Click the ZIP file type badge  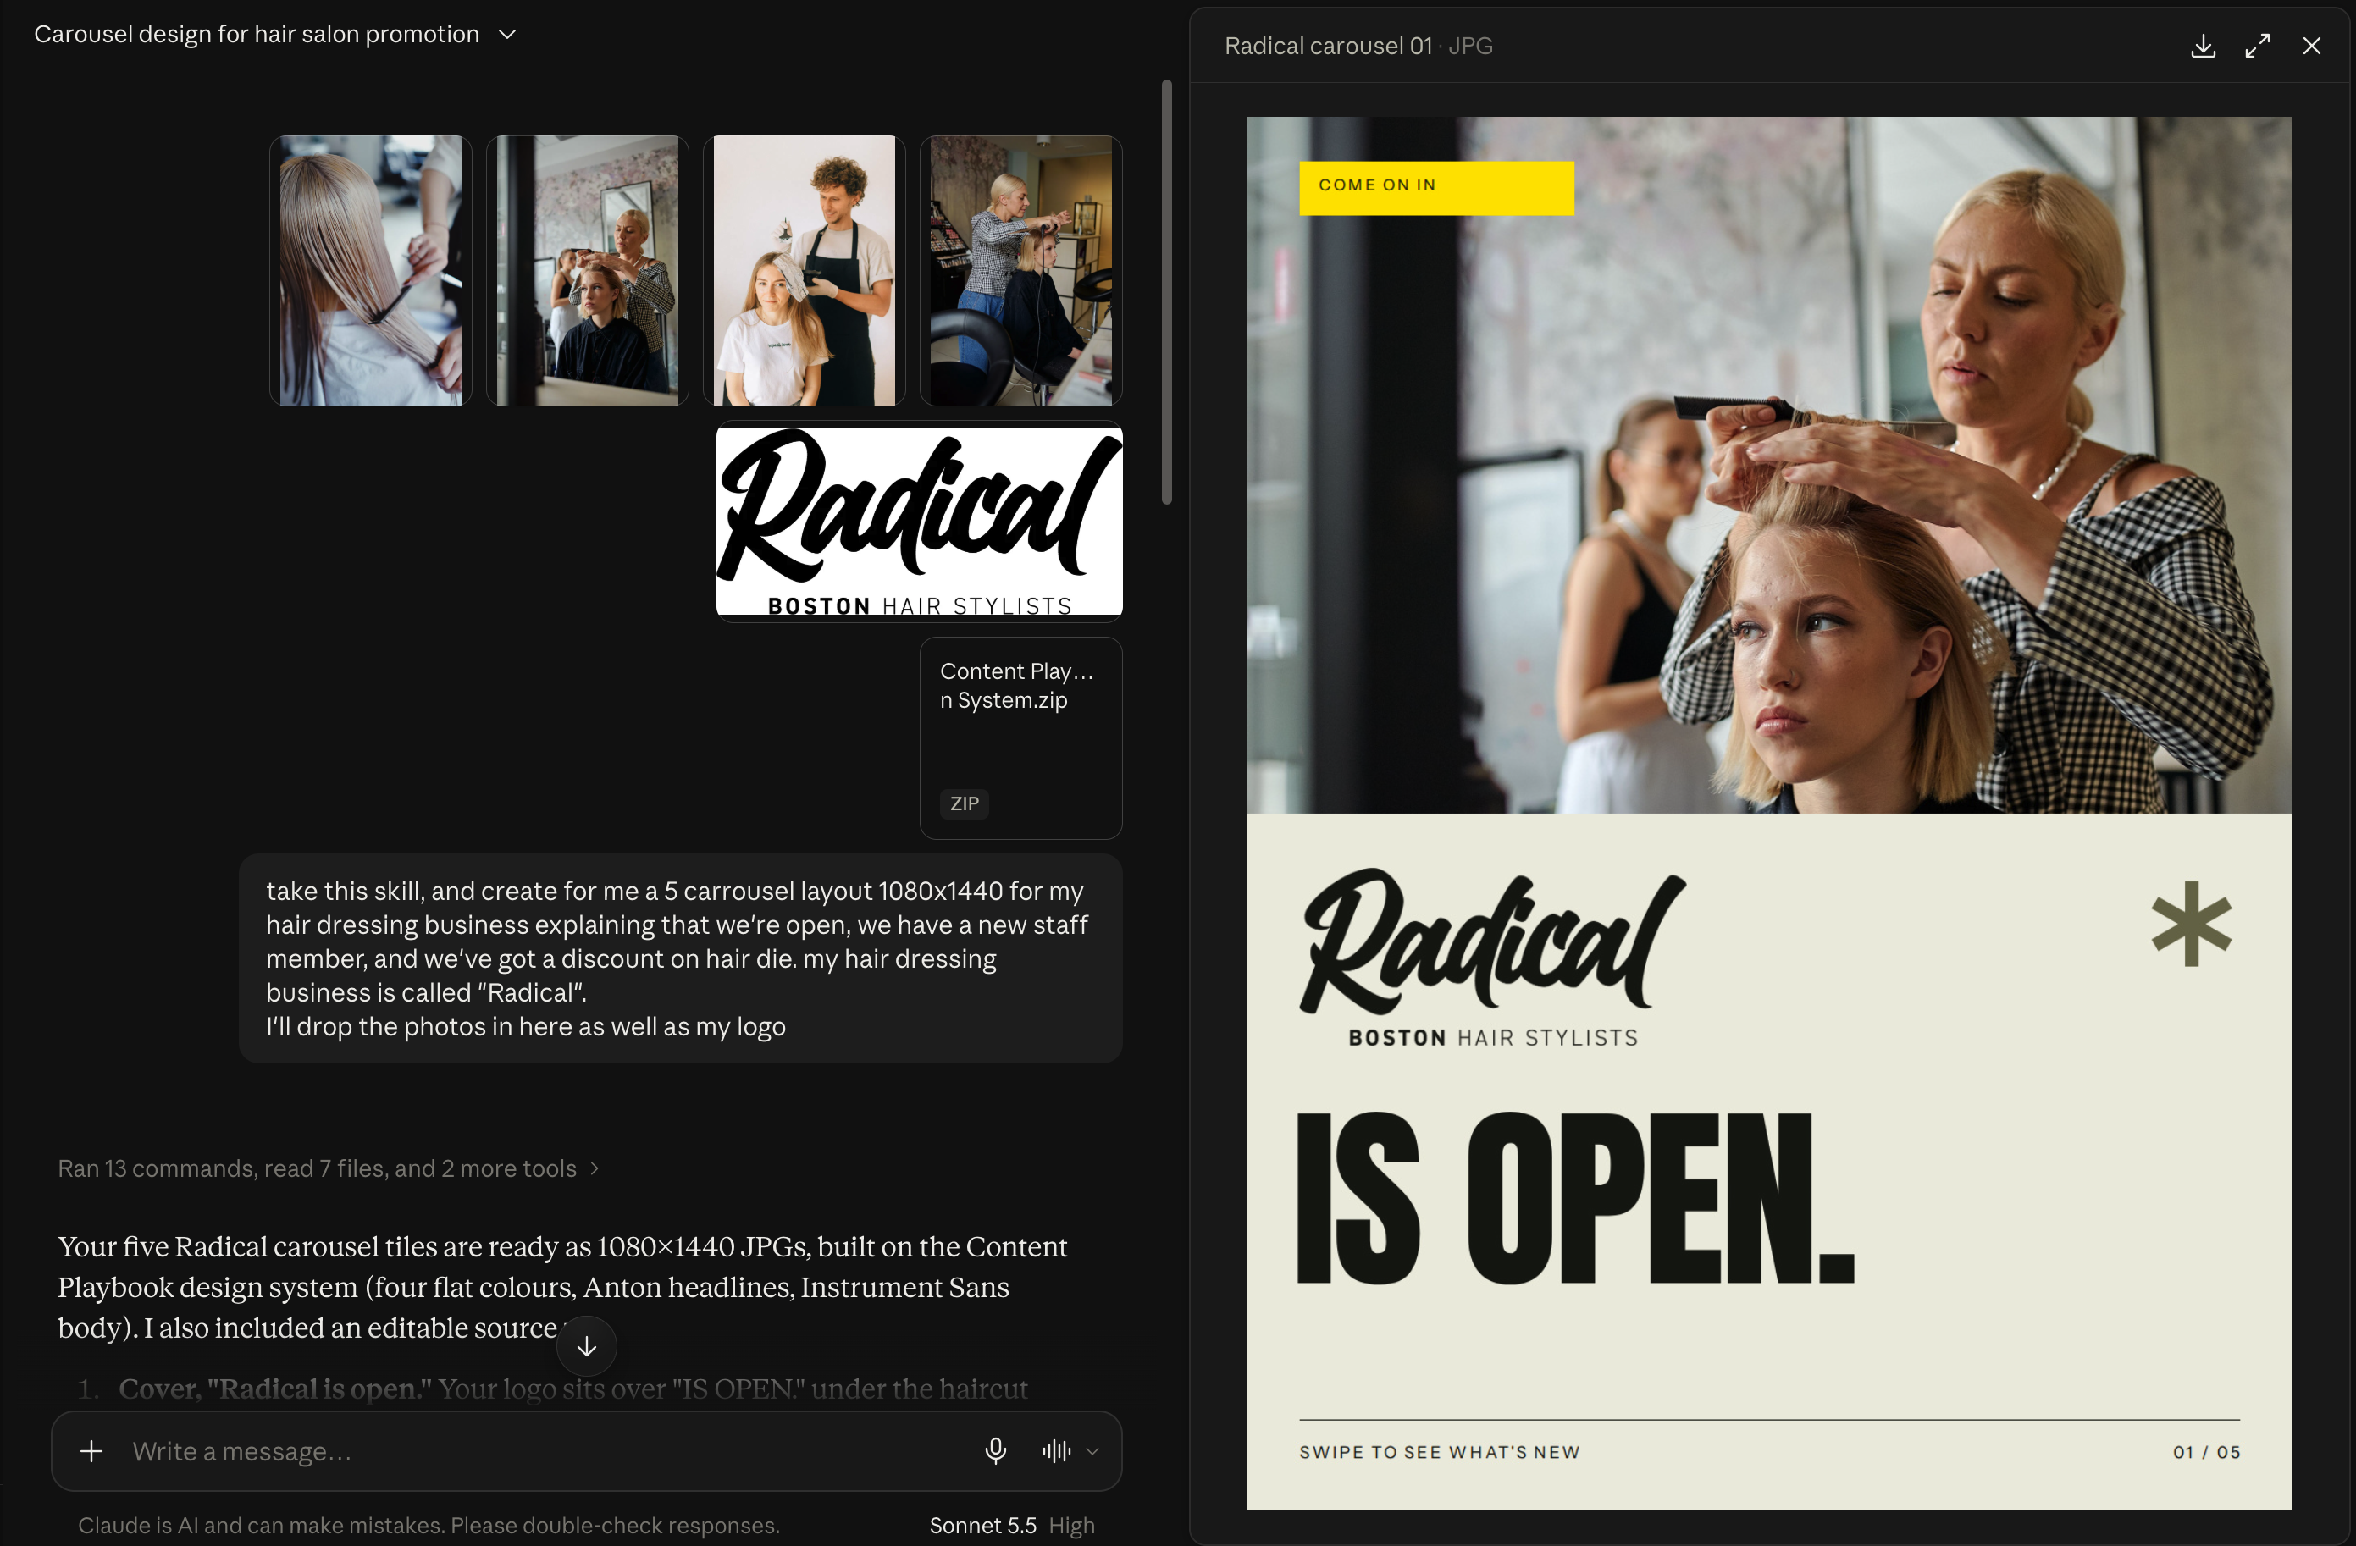pyautogui.click(x=965, y=803)
